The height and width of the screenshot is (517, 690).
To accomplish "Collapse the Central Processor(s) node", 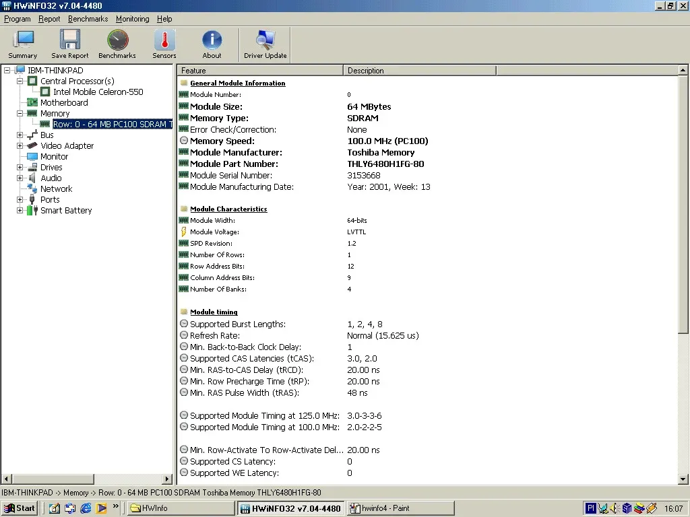I will pyautogui.click(x=20, y=81).
